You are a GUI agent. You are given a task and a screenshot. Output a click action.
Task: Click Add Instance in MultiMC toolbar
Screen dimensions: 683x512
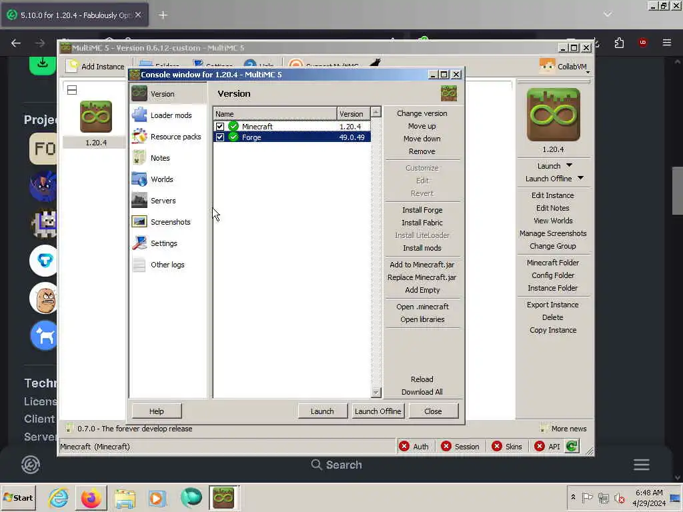96,66
